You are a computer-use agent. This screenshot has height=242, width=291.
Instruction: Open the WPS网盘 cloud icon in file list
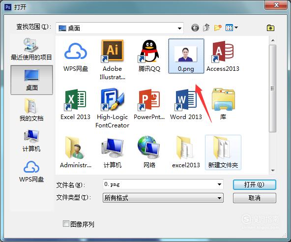click(76, 51)
